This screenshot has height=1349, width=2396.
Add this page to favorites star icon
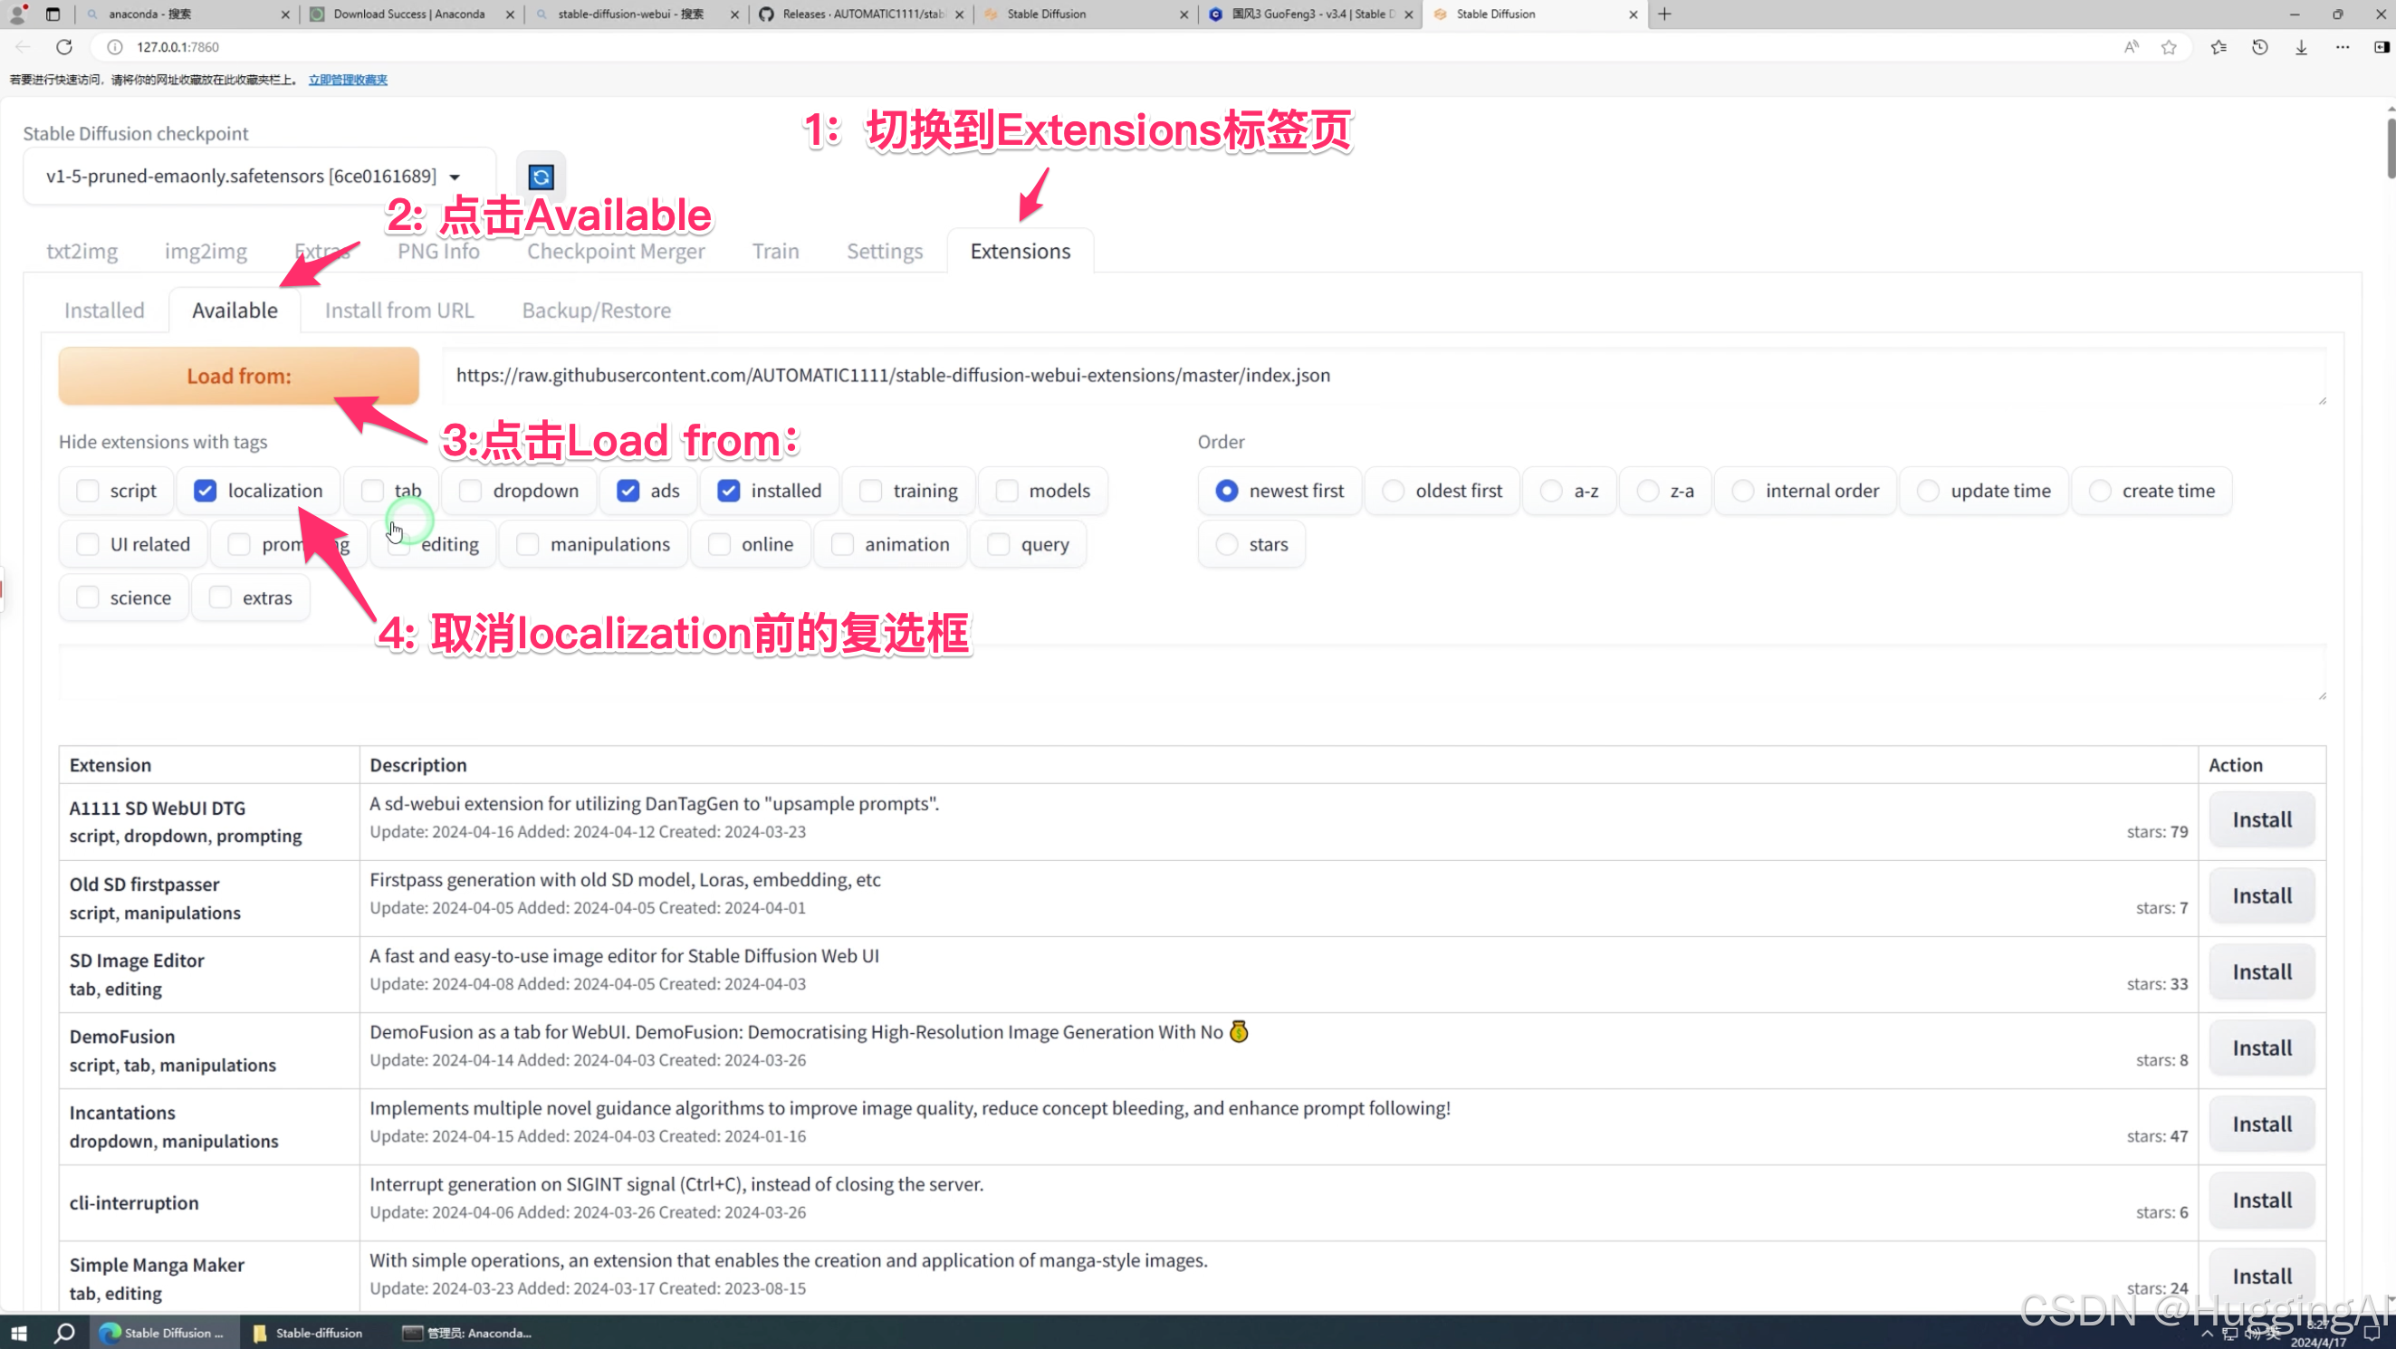(2168, 46)
